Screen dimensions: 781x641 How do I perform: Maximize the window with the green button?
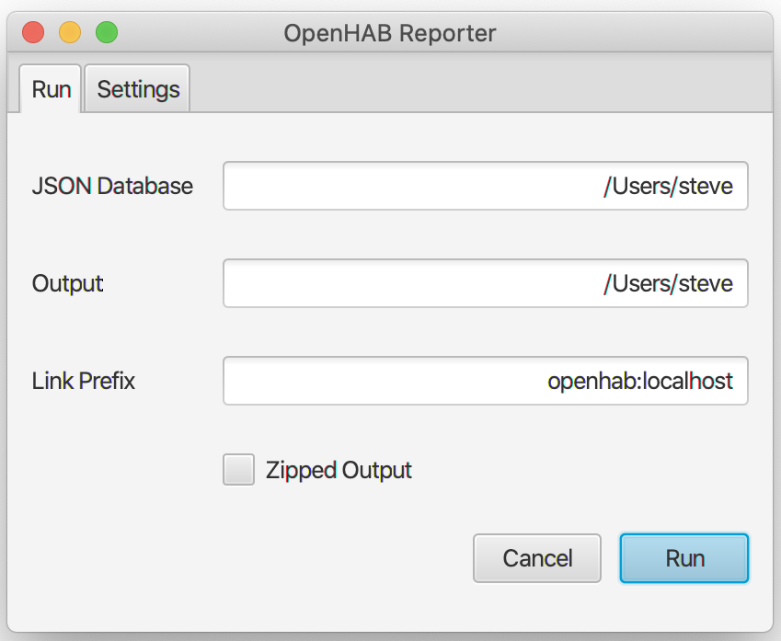(107, 33)
